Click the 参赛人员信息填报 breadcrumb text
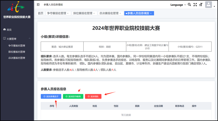The width and height of the screenshot is (218, 121). pos(53,4)
